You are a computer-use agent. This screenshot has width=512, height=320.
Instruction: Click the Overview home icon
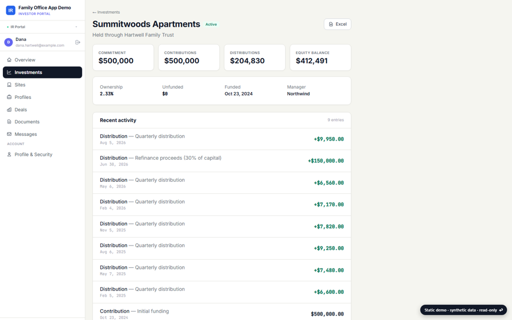9,60
